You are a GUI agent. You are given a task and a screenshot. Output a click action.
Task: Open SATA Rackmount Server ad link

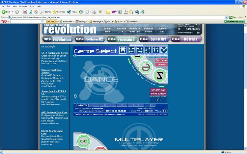coord(55,53)
